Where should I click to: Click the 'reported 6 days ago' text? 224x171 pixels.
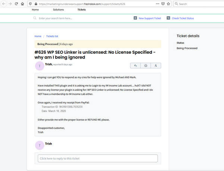[63, 65]
